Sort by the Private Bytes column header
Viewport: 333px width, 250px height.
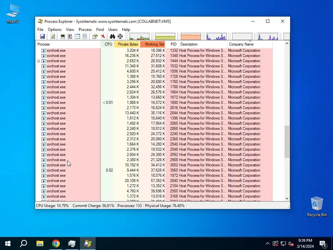127,44
